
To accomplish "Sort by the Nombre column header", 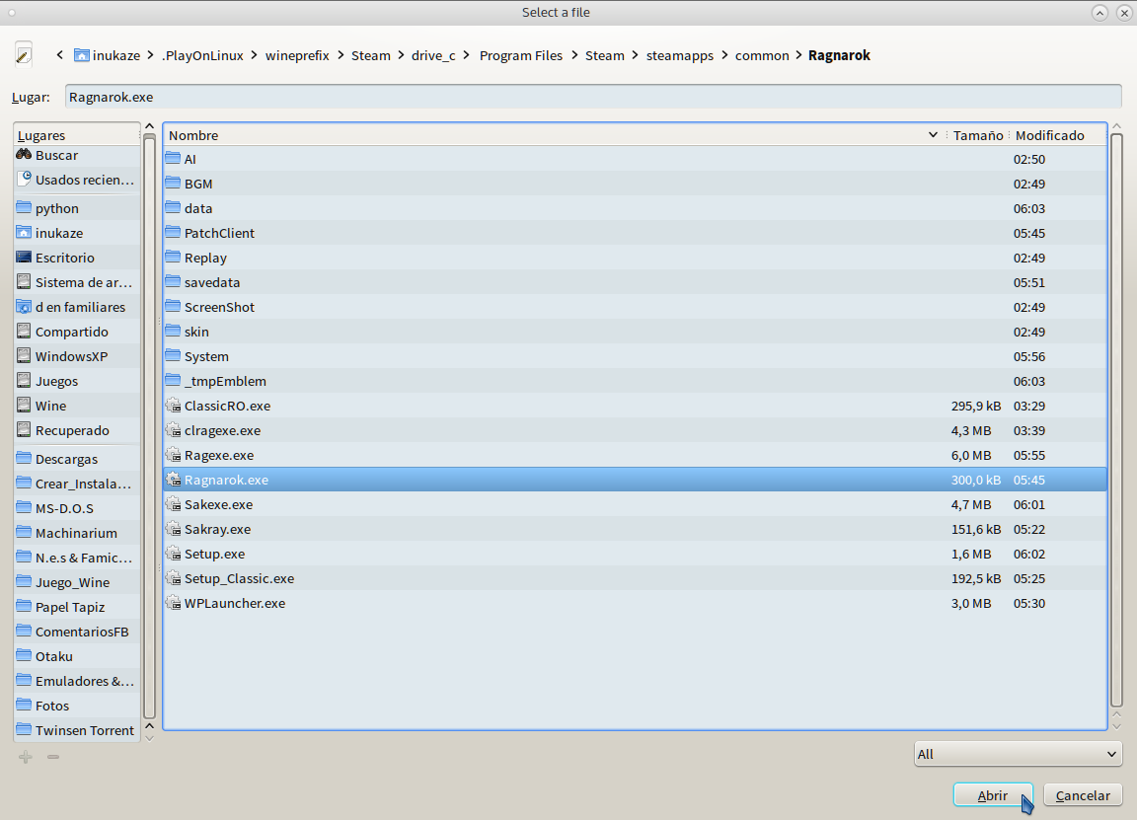I will point(555,135).
